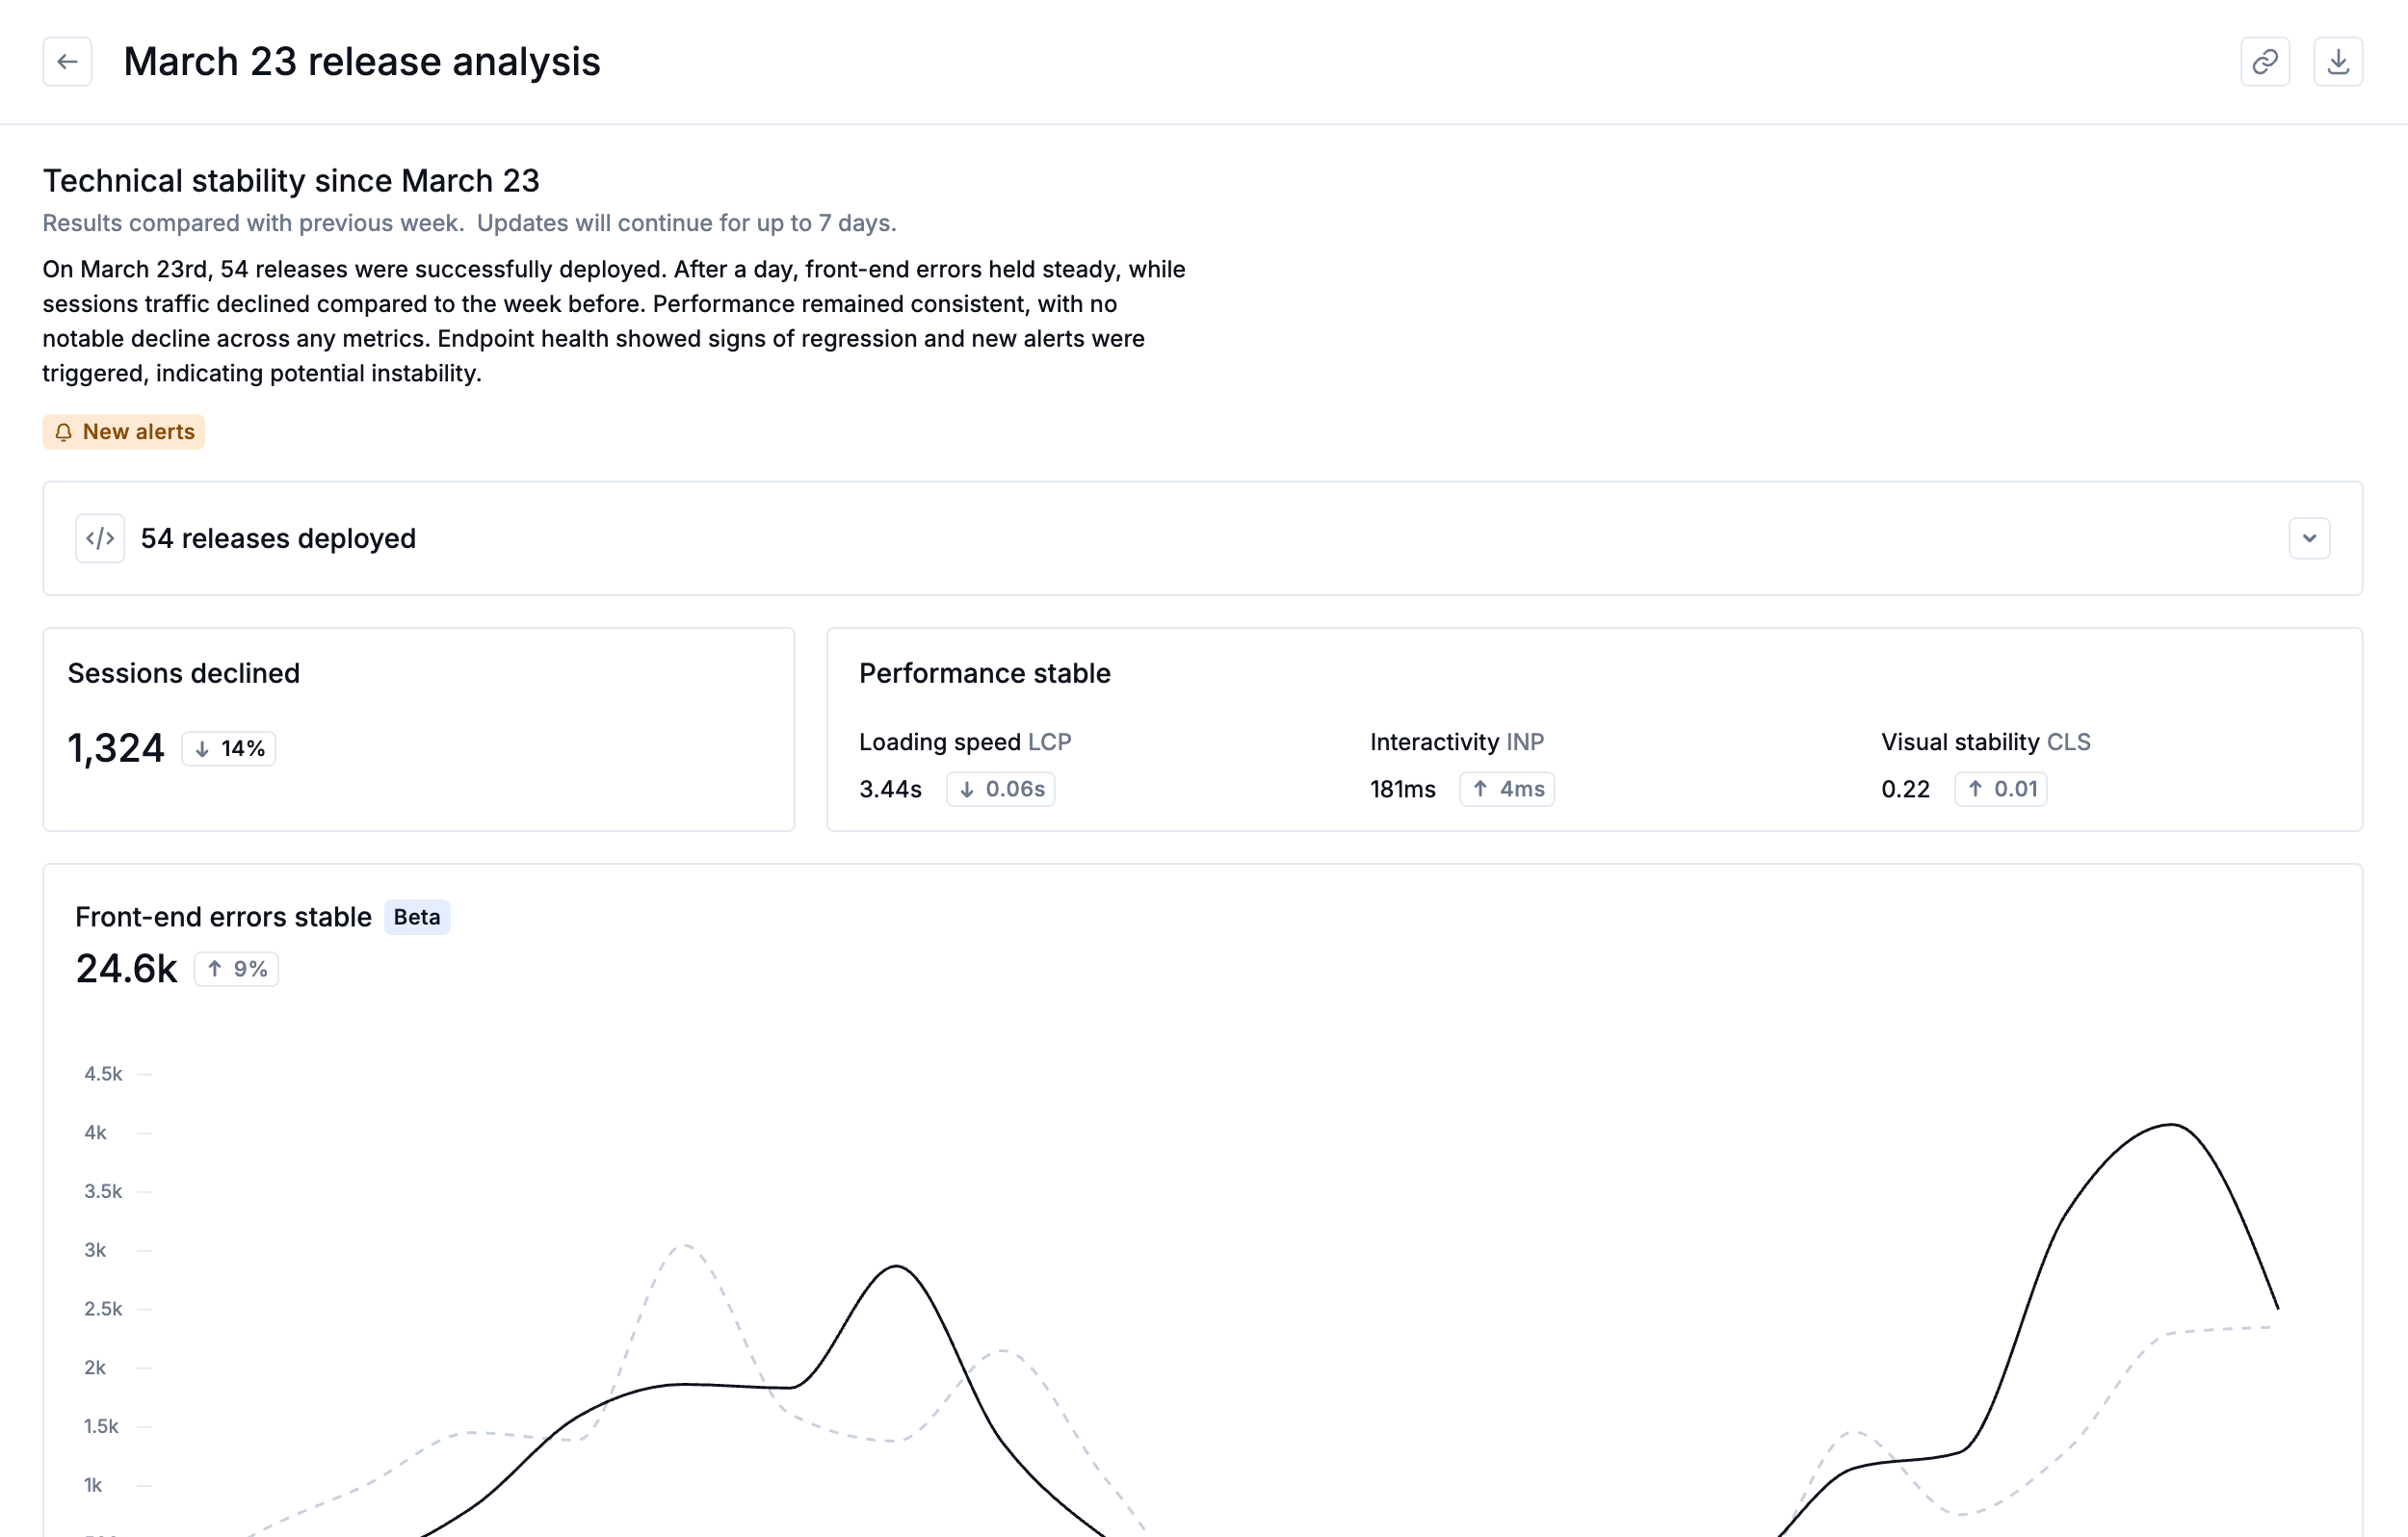Image resolution: width=2408 pixels, height=1537 pixels.
Task: Click the Interactivity INP label
Action: pos(1456,742)
